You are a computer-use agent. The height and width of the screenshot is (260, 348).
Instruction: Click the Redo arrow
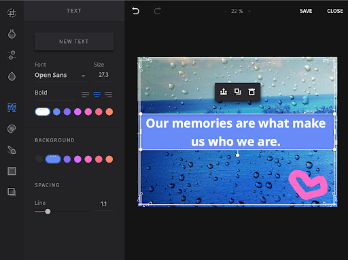tap(157, 11)
